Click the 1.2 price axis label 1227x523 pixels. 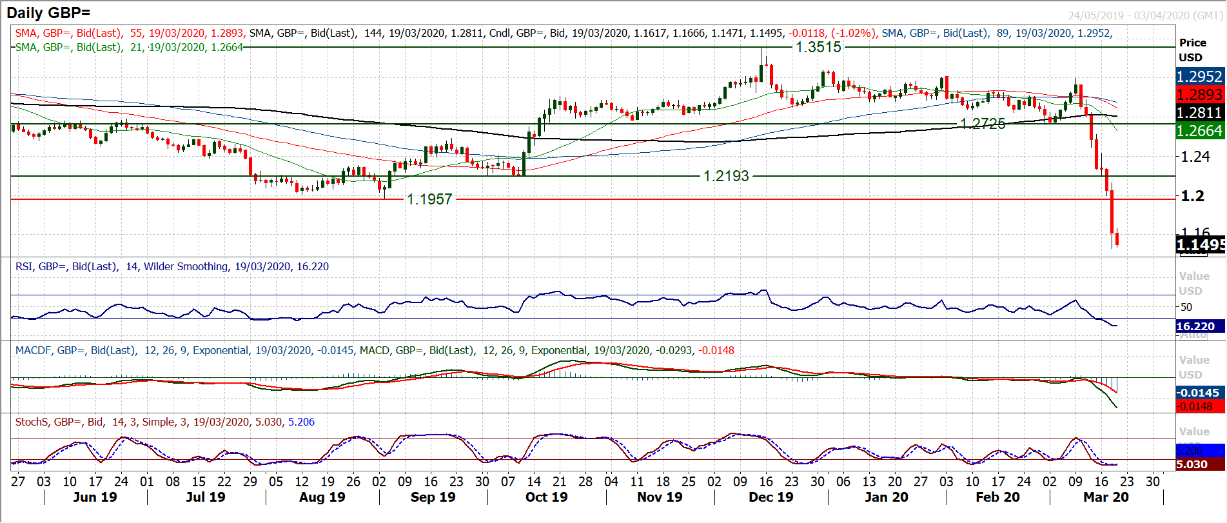pos(1192,196)
